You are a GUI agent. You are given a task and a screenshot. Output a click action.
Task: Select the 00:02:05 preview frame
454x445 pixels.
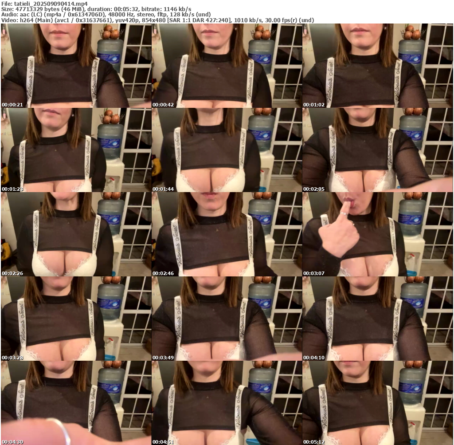tap(378, 150)
